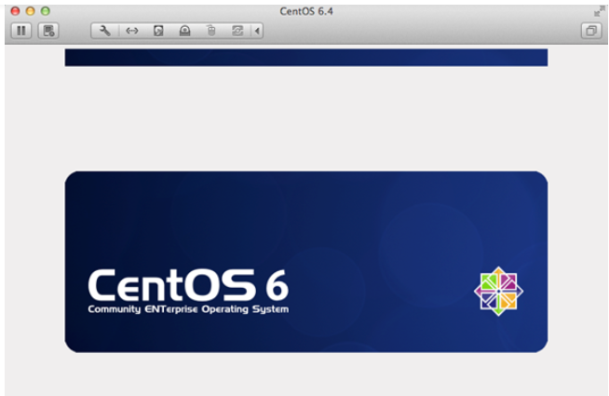Viewport: 609px width, 396px height.
Task: Click the network adapter arrows icon
Action: pyautogui.click(x=131, y=31)
